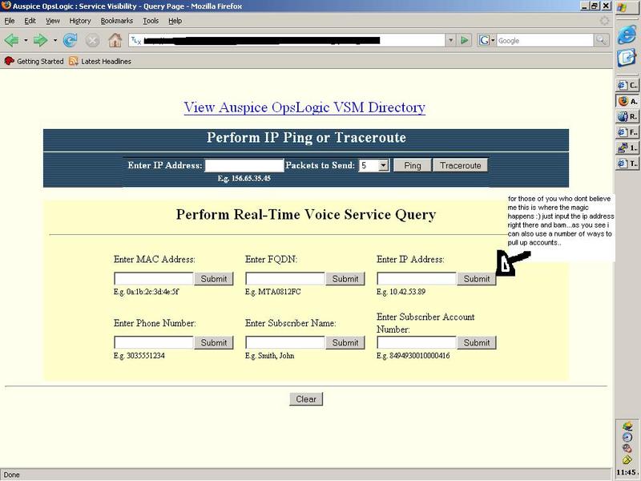Open the Help menu

coord(175,21)
